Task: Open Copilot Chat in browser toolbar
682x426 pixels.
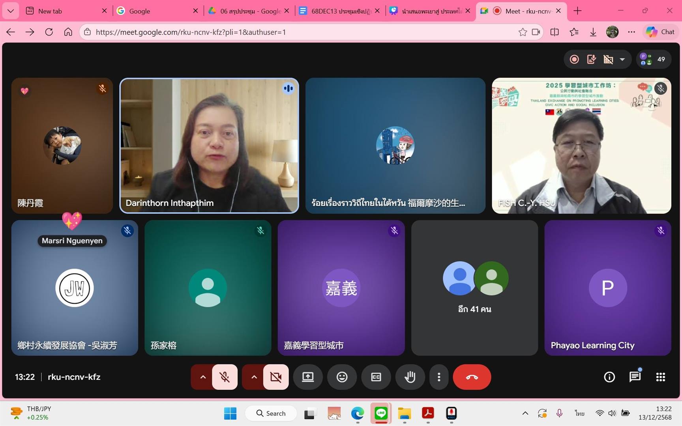Action: click(x=660, y=32)
